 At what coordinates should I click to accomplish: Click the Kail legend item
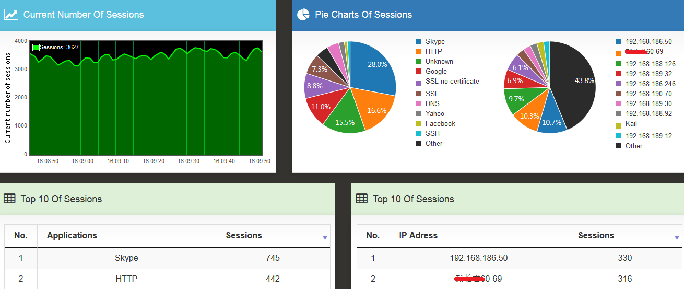coord(631,124)
